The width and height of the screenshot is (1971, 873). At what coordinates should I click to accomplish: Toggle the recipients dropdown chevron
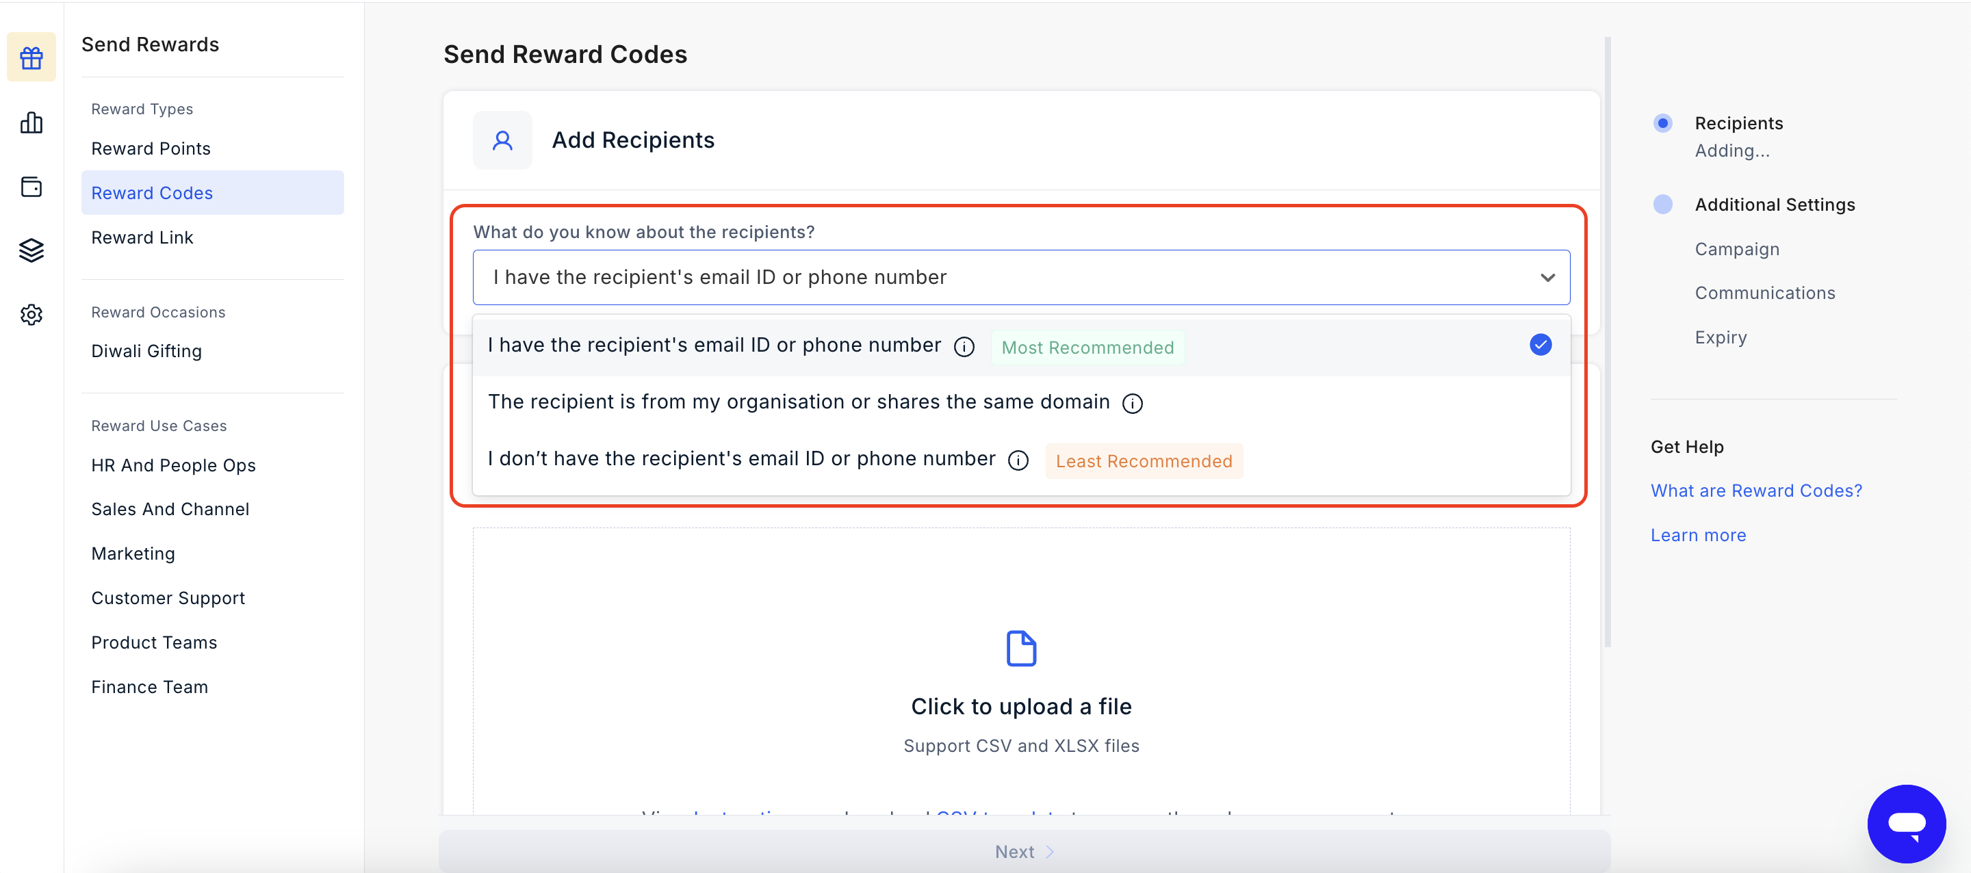(x=1548, y=278)
